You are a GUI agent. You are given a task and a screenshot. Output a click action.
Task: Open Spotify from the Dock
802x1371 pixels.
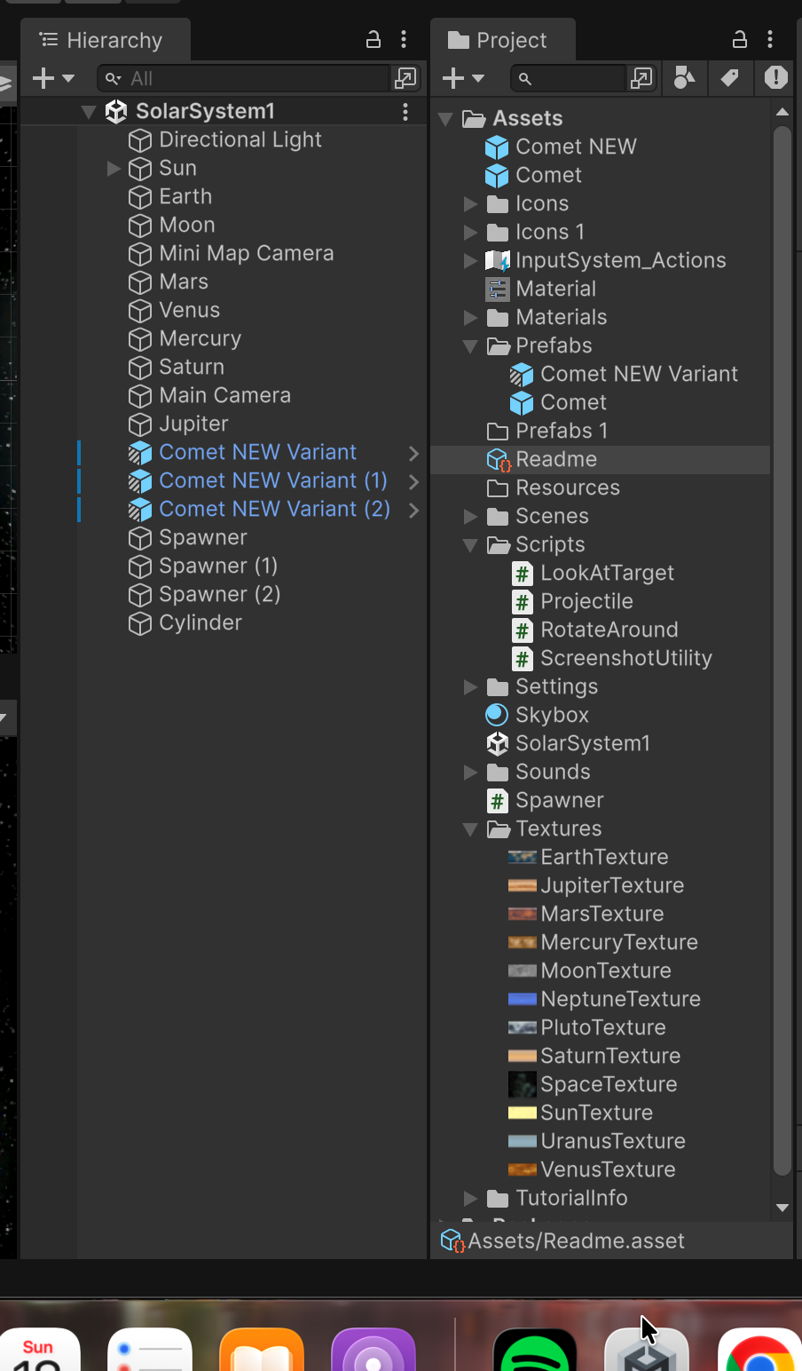pos(535,1351)
